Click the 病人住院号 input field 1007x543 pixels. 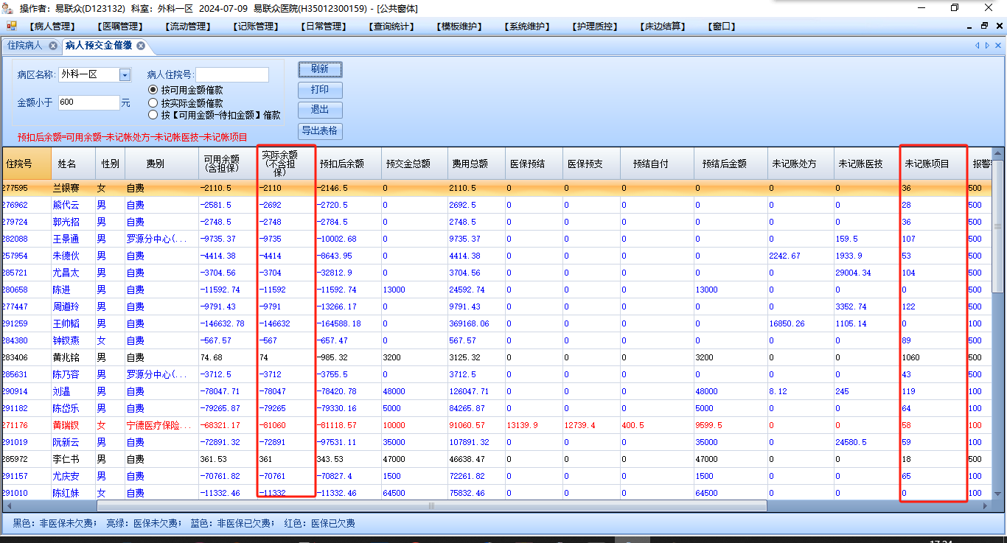(x=232, y=75)
